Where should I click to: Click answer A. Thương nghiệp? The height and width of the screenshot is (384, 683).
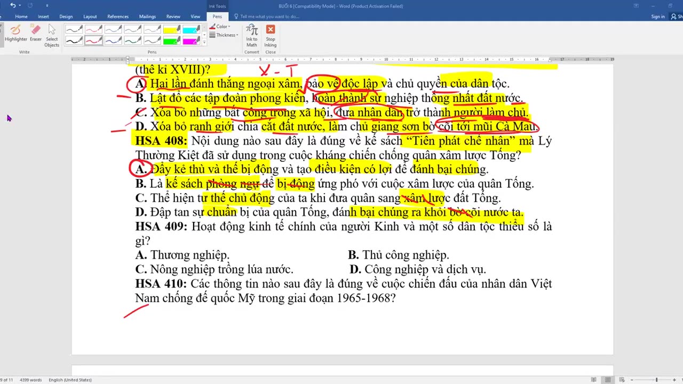click(182, 255)
